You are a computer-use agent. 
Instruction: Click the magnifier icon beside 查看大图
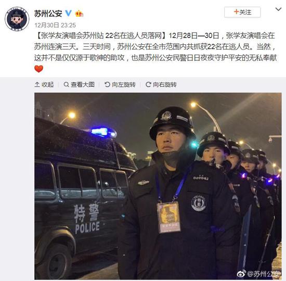click(66, 84)
